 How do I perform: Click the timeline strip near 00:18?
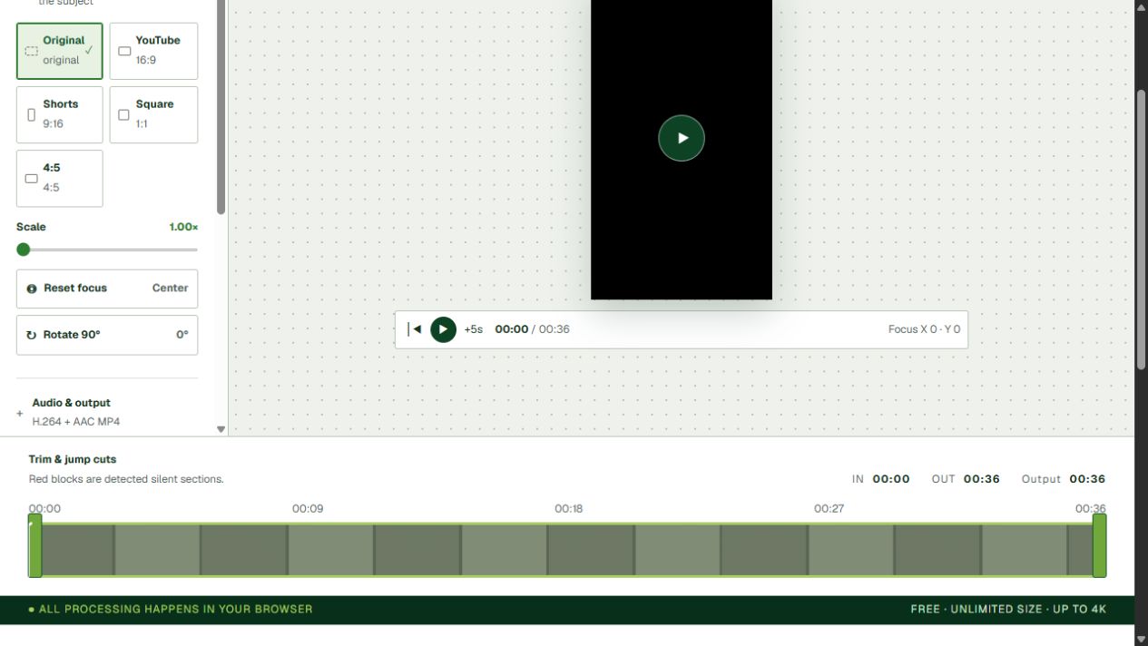tap(569, 550)
